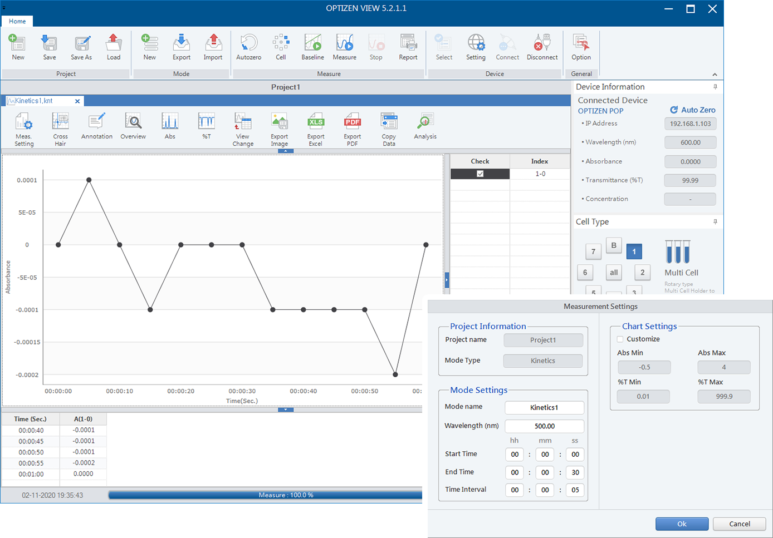Select cell position B

coord(614,245)
